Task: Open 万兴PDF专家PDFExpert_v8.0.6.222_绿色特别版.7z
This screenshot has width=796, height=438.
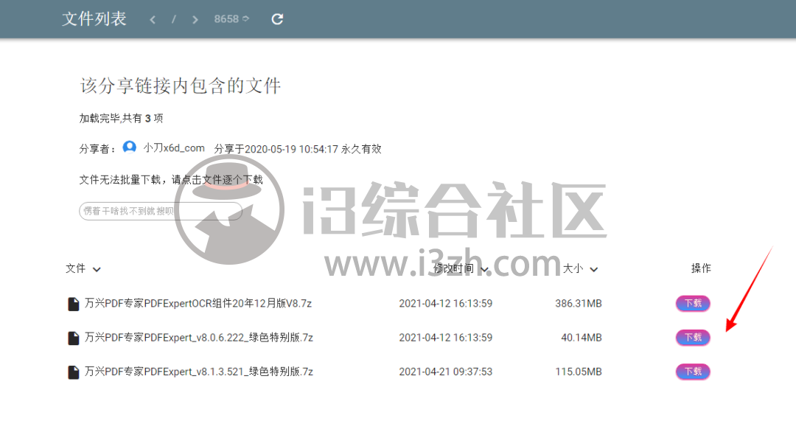Action: [x=198, y=338]
